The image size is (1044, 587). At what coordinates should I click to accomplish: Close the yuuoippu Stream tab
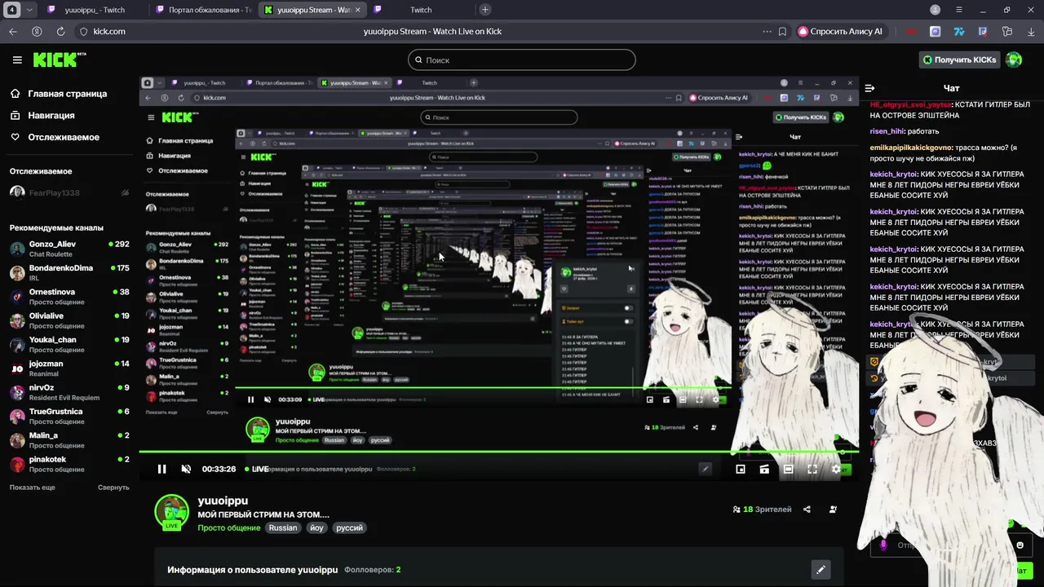pyautogui.click(x=357, y=10)
